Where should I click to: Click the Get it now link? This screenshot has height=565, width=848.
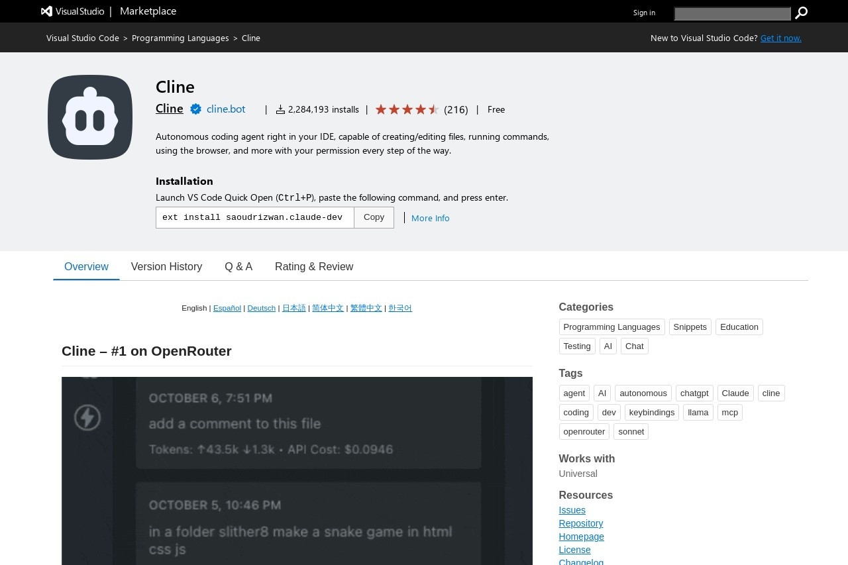(781, 38)
